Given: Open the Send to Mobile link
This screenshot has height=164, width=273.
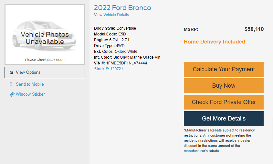Looking at the screenshot, I should tap(30, 84).
